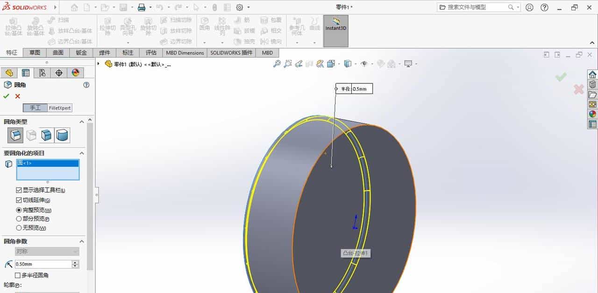Confirm the fillet with the green checkmark
The width and height of the screenshot is (598, 293).
pos(6,96)
